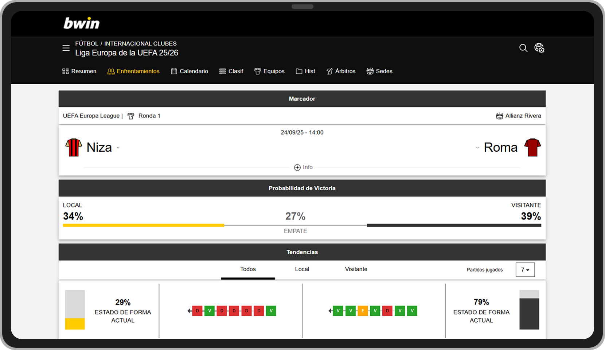The width and height of the screenshot is (605, 350).
Task: Click the bwin logo
Action: pos(81,23)
